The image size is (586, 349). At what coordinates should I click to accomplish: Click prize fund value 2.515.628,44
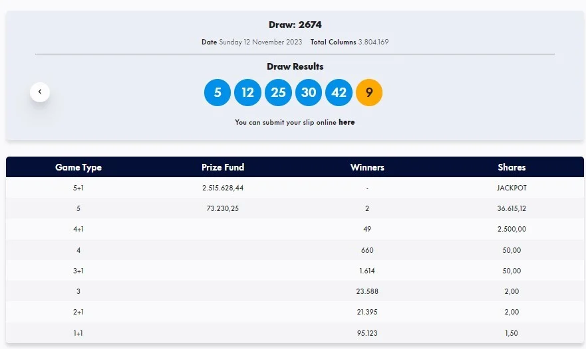click(x=223, y=188)
